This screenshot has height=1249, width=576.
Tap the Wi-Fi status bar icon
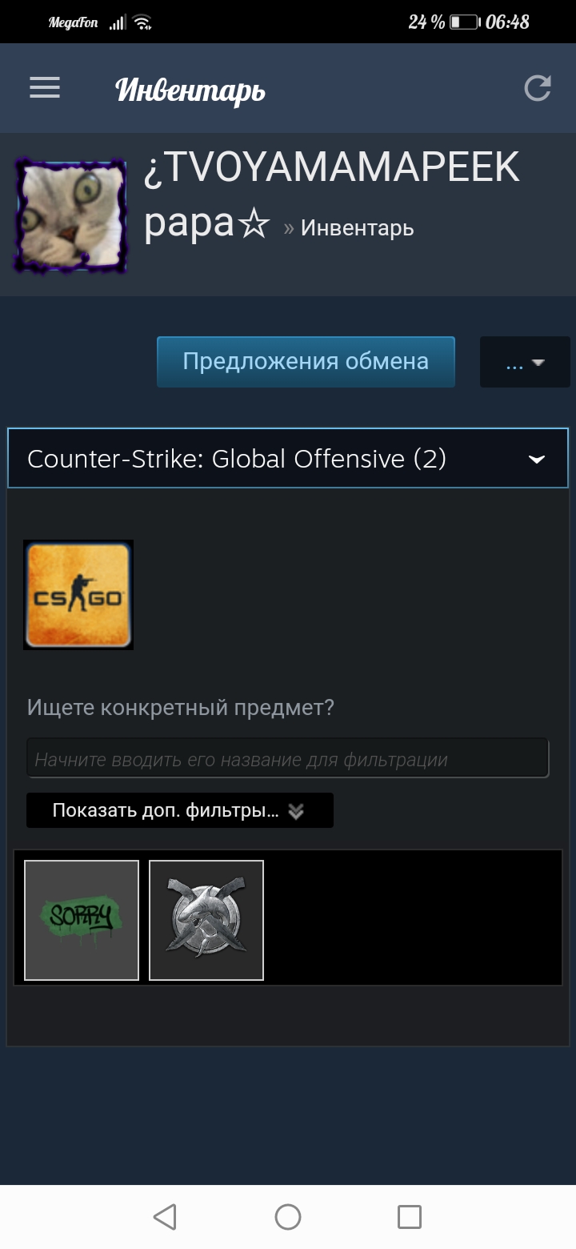[142, 22]
